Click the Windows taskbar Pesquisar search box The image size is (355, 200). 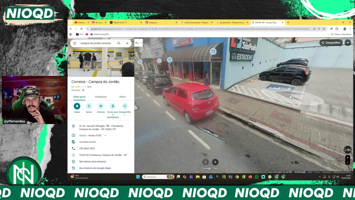pos(158,177)
